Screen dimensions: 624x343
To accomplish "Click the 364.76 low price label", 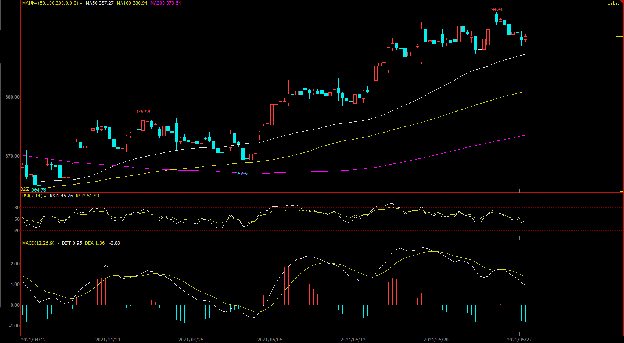I will [x=39, y=190].
